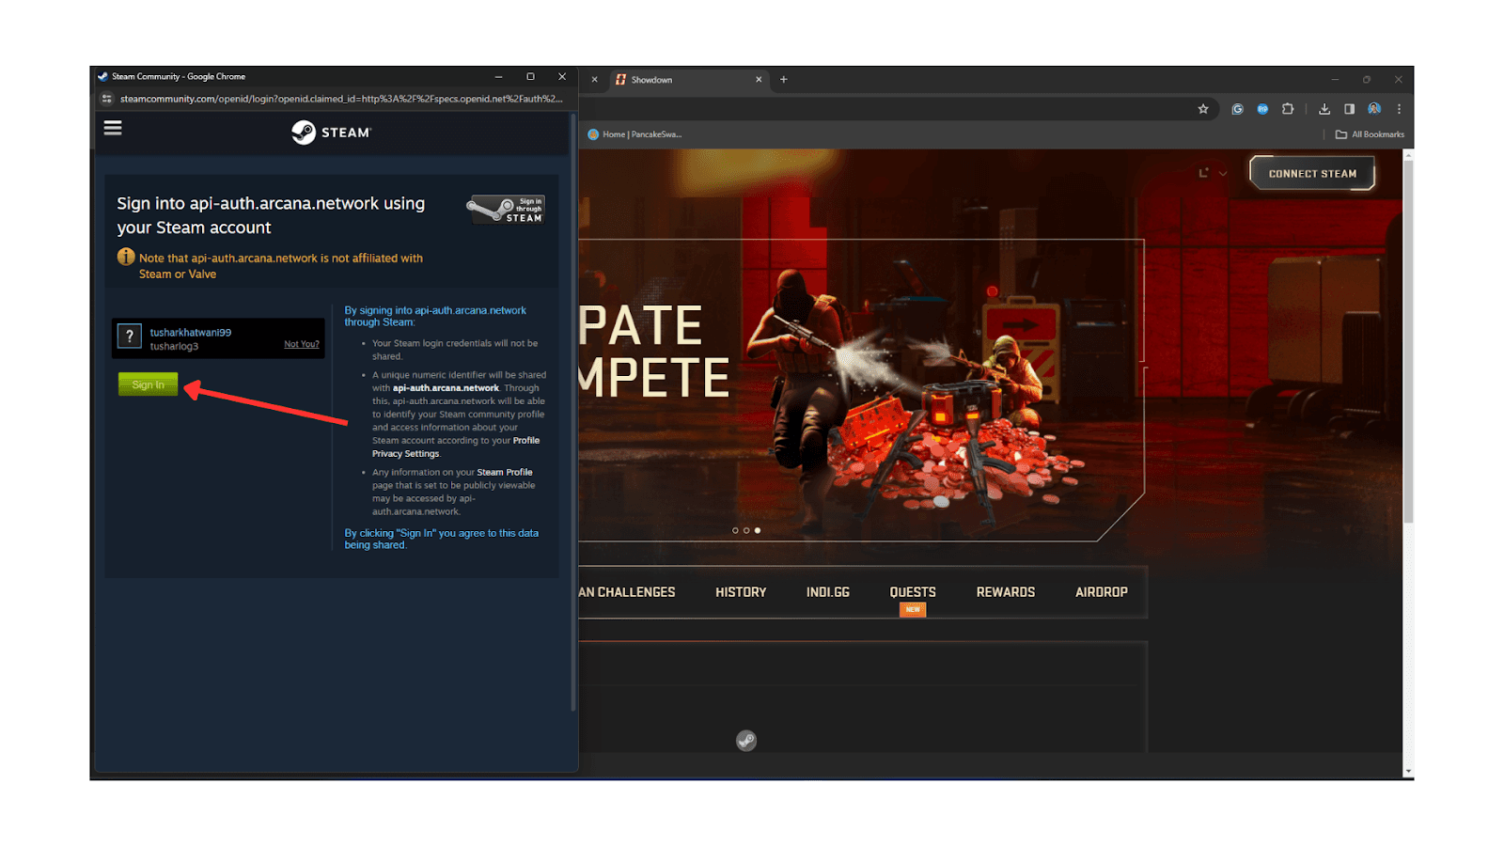Viewport: 1504px width, 846px height.
Task: Click the Showdown tab favicon
Action: pos(620,80)
